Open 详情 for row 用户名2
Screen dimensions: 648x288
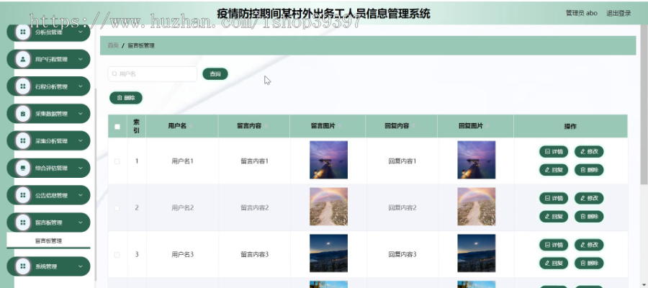click(x=554, y=198)
